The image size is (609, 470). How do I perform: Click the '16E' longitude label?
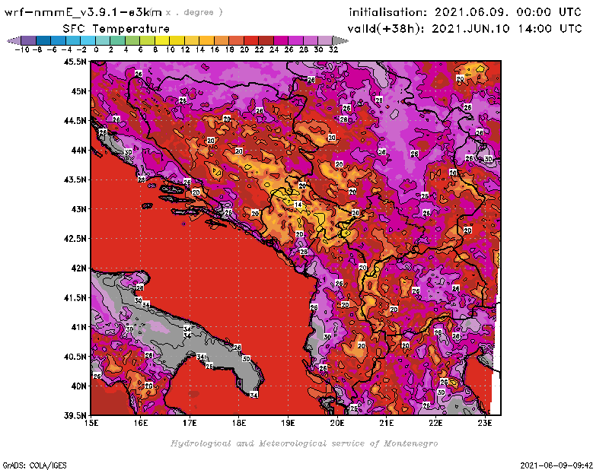click(141, 423)
